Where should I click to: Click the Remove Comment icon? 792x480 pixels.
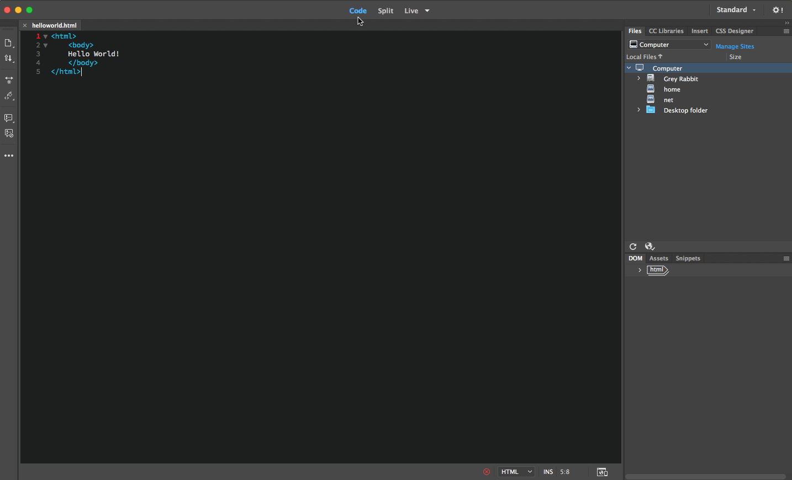tap(9, 134)
